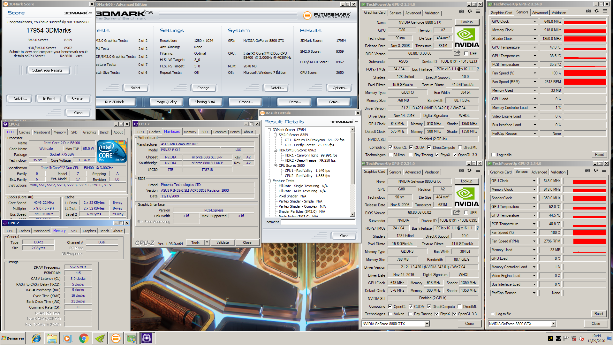Take screenshot via camera icon in ASUS-subvendor GPU-Z
The image size is (613, 345).
point(462,11)
